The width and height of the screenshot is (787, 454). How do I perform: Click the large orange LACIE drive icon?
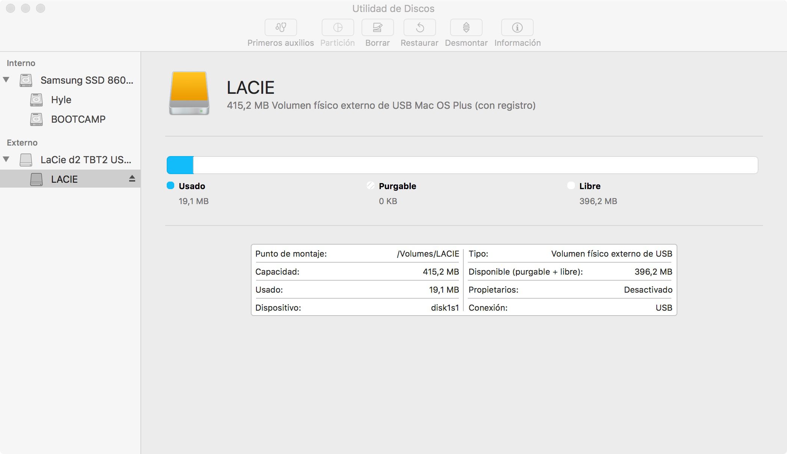point(189,93)
